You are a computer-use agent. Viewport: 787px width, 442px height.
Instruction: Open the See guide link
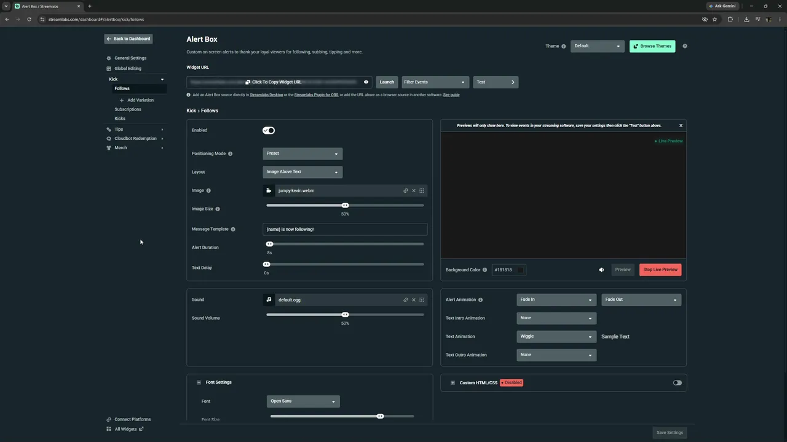[451, 95]
